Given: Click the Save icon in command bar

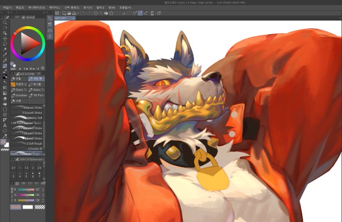Looking at the screenshot, I should tap(74, 13).
